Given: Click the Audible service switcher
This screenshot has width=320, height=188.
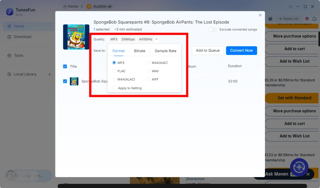Looking at the screenshot, I should [x=99, y=6].
